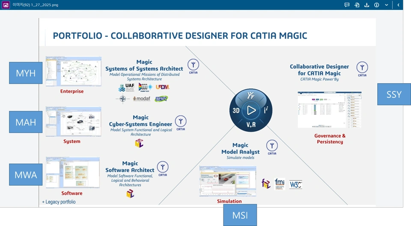Click the red Simulation label

[x=229, y=201]
